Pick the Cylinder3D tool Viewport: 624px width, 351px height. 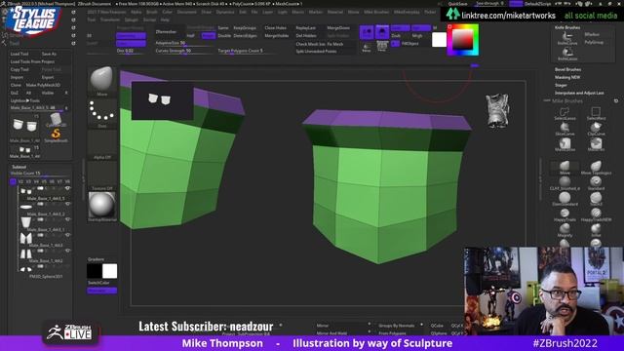(x=56, y=120)
